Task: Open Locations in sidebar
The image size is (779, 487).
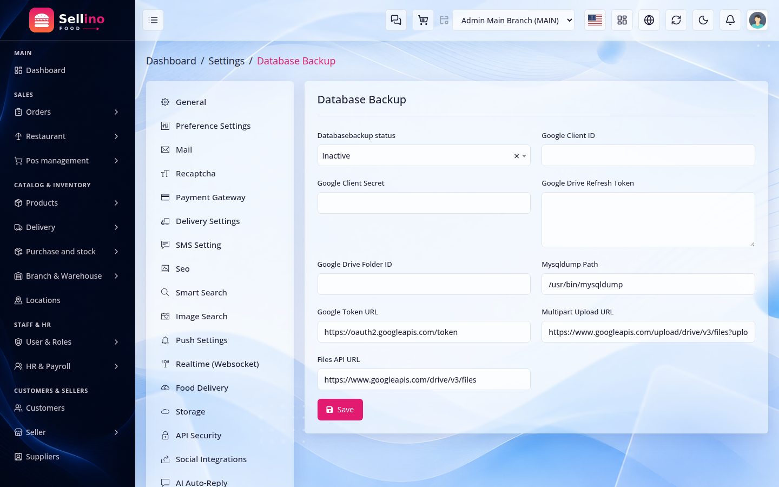Action: (x=67, y=300)
